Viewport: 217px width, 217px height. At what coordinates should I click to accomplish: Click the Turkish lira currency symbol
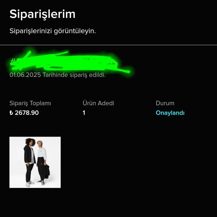11,113
